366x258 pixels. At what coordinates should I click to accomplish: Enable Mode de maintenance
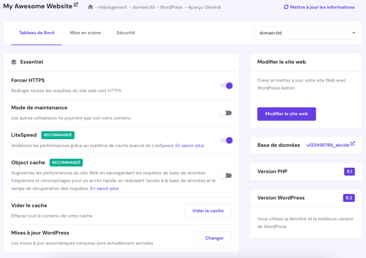pos(226,113)
